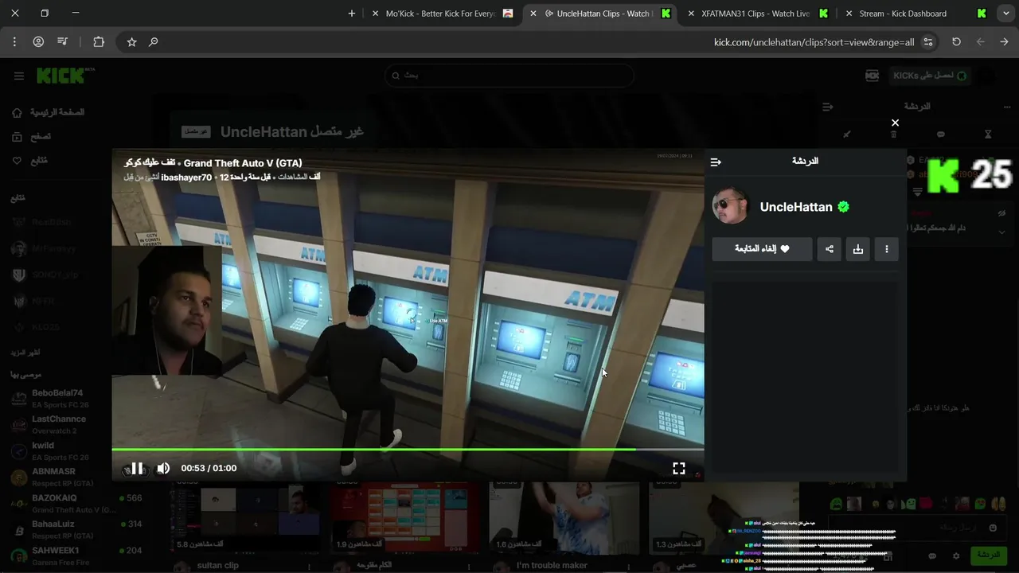The height and width of the screenshot is (573, 1019).
Task: Click the sword moderation icon in chat
Action: pos(846,134)
